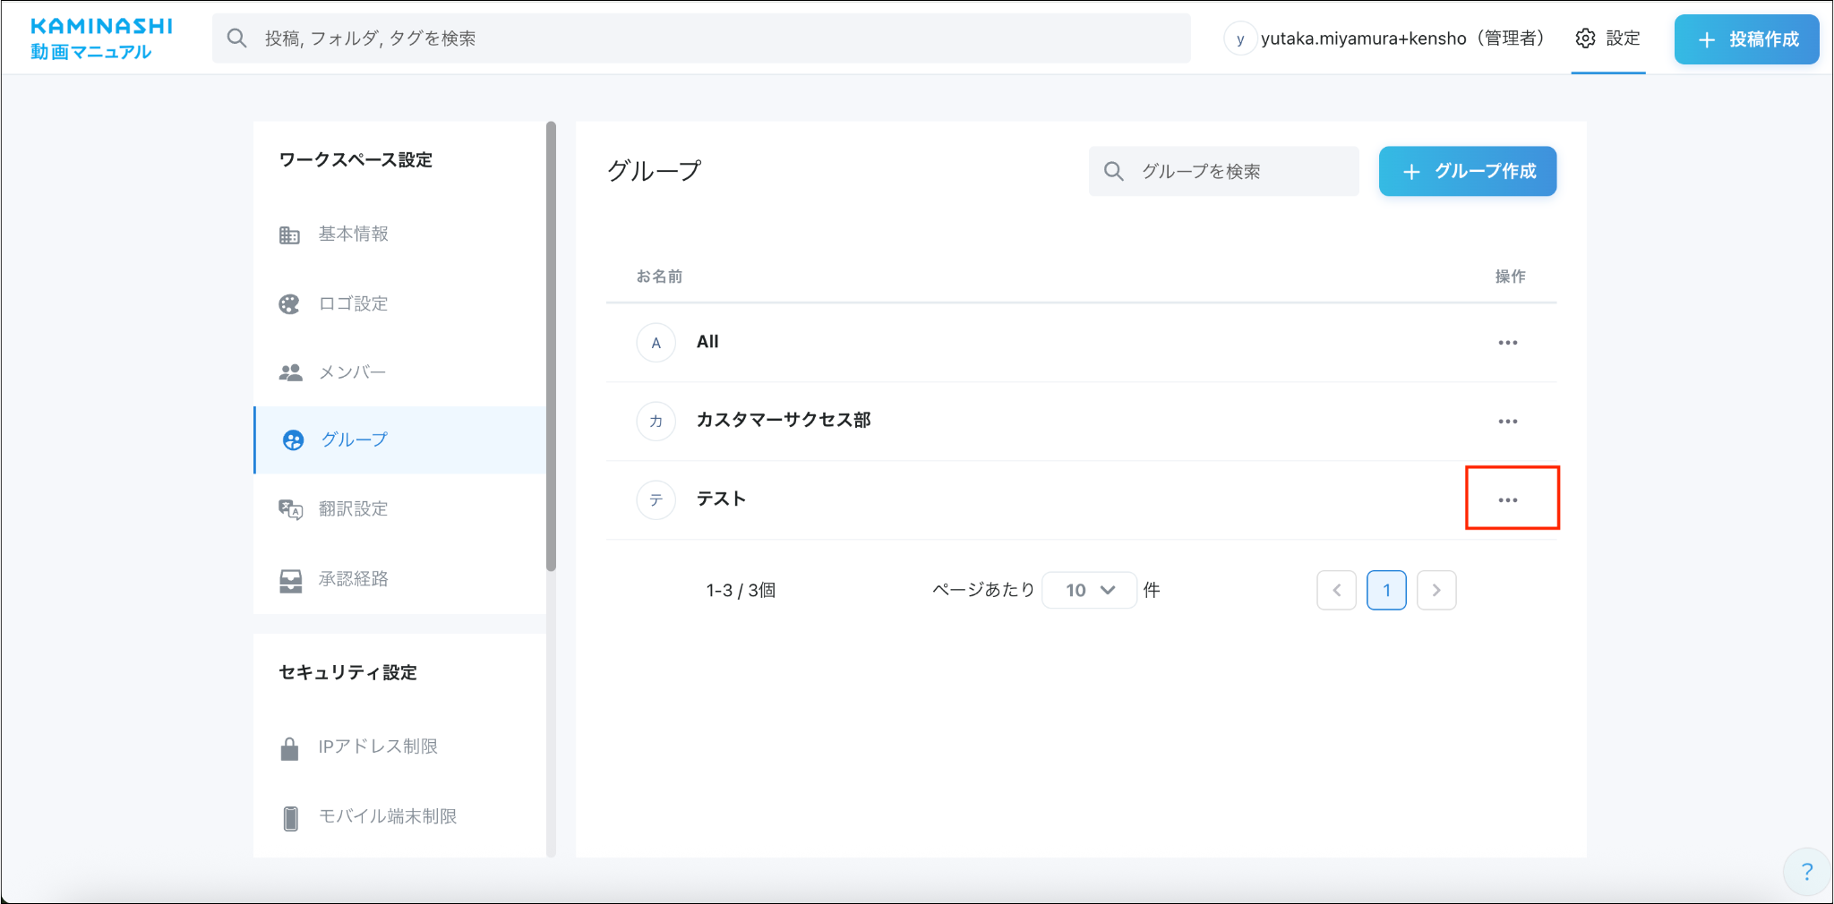The image size is (1834, 904).
Task: Click the グループ sidebar icon
Action: tap(293, 439)
